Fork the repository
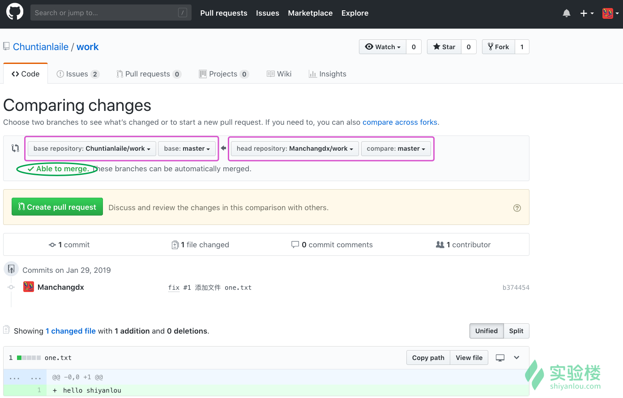Viewport: 623px width, 398px height. coord(499,47)
